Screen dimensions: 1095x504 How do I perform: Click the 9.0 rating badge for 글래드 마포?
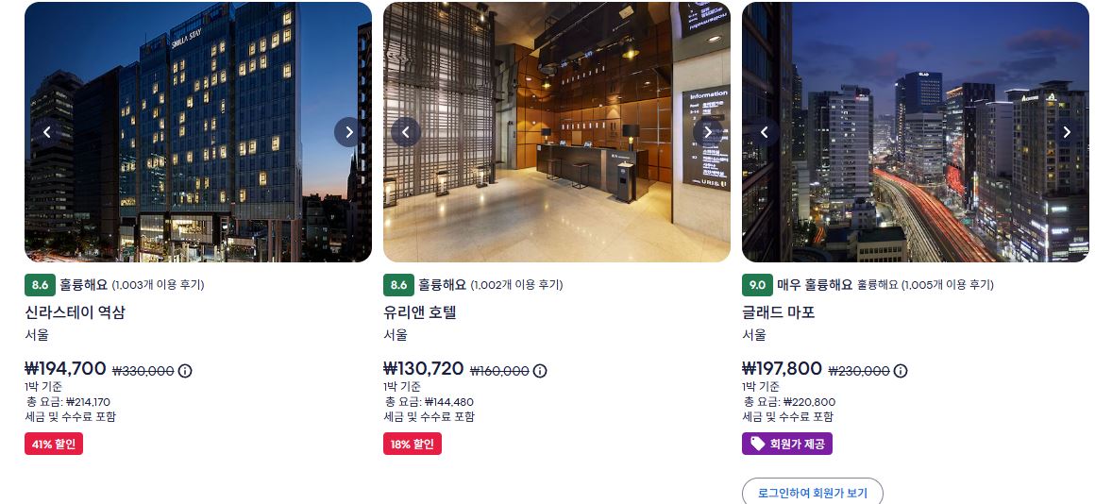757,285
